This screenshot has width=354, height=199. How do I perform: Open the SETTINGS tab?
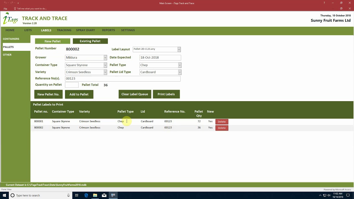pyautogui.click(x=128, y=30)
